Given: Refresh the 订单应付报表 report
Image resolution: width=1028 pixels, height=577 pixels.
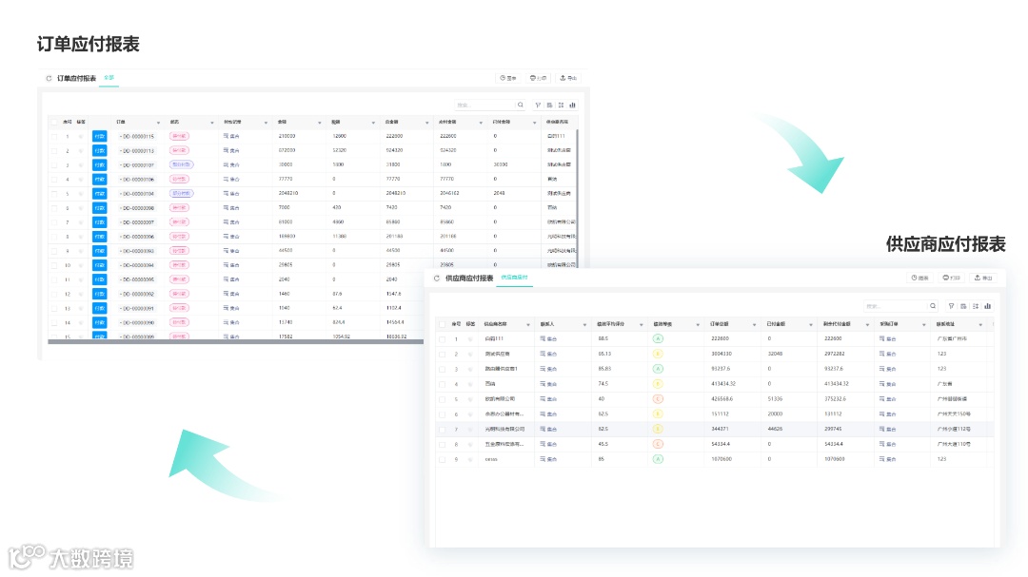Looking at the screenshot, I should point(49,79).
